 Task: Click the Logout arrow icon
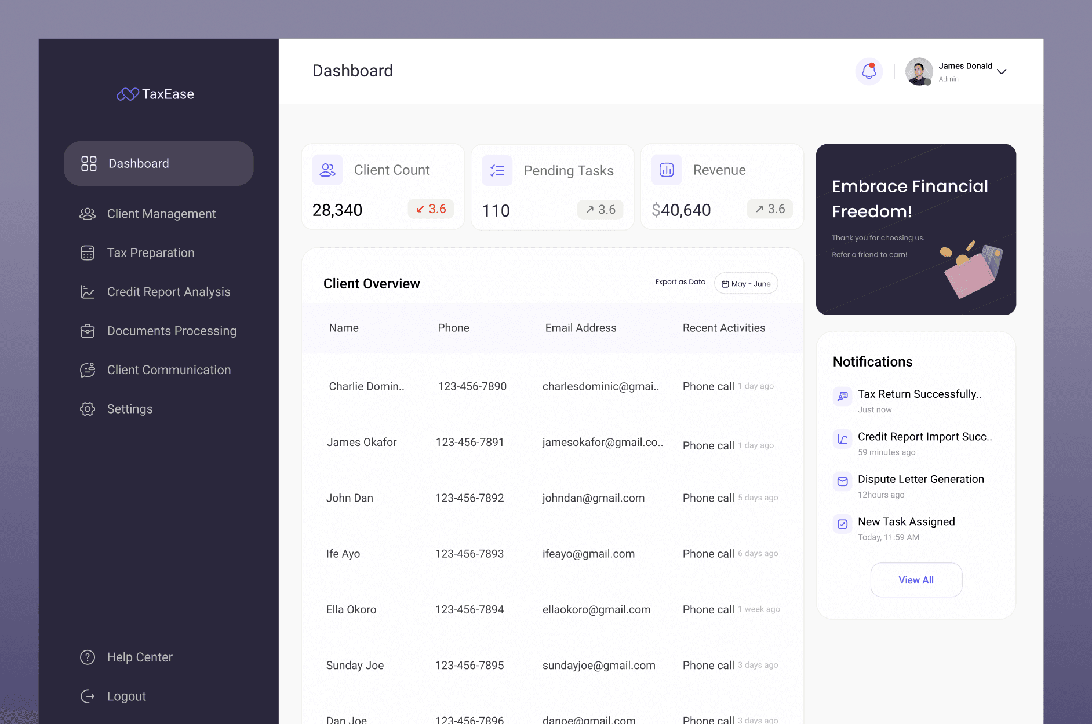[88, 696]
